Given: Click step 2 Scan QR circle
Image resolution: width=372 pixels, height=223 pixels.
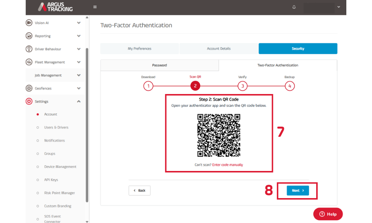Looking at the screenshot, I should click(x=195, y=86).
